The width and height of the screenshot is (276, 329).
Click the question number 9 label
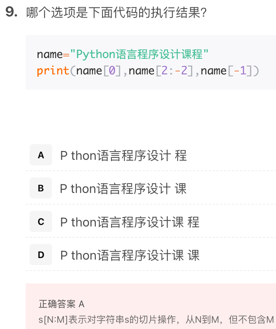(x=12, y=12)
